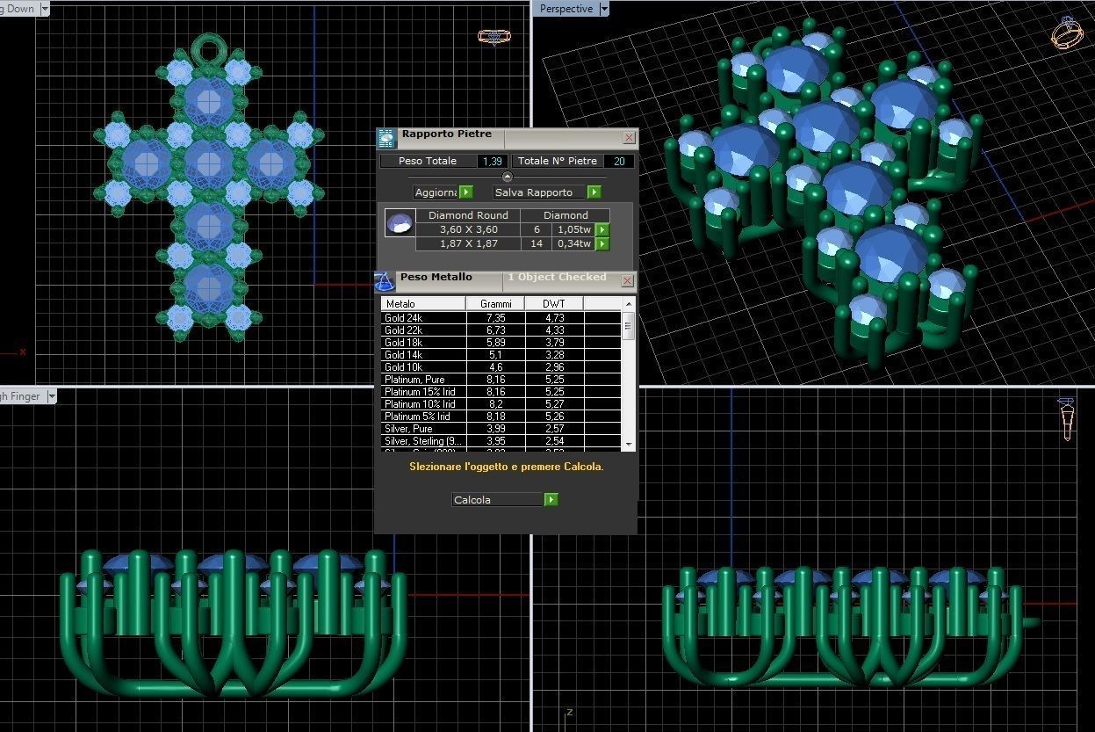This screenshot has width=1095, height=732.
Task: Click the 7,35 grams value for Gold 24k
Action: coord(495,317)
